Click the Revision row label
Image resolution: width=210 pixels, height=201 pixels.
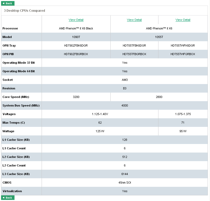coord(9,88)
